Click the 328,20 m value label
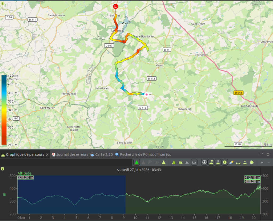This screenshot has height=221, width=273. point(25,178)
